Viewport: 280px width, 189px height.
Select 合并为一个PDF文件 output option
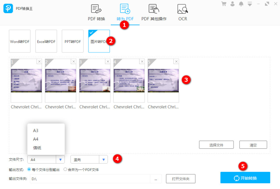click(65, 169)
